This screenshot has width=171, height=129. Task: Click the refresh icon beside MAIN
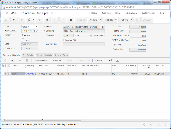coord(7,13)
